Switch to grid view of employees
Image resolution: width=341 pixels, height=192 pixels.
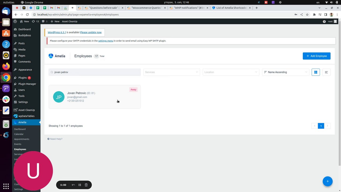pyautogui.click(x=316, y=72)
